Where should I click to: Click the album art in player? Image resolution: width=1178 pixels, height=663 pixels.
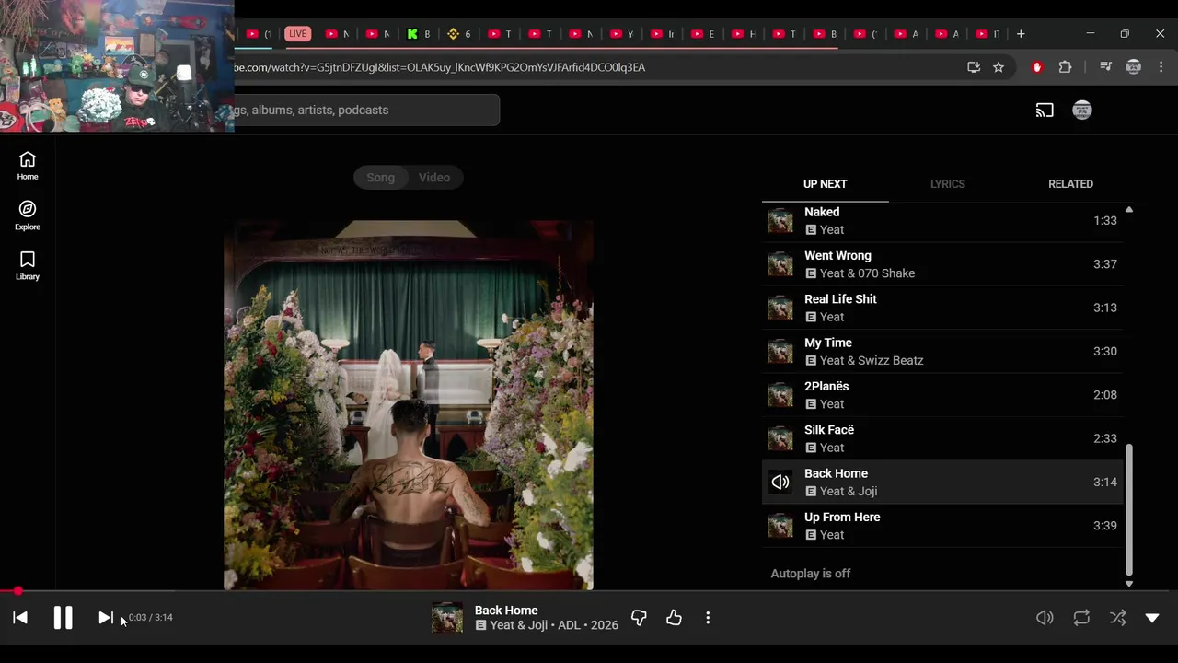point(409,405)
